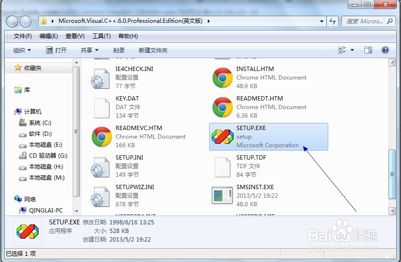Open the help question mark icon

tap(385, 50)
